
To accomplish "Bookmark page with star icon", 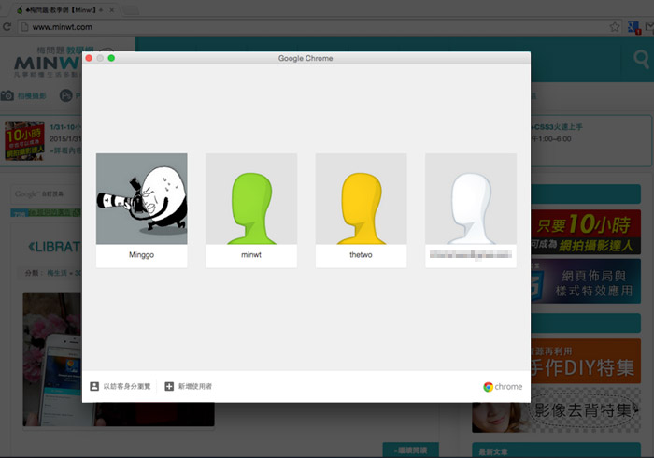I will [614, 27].
